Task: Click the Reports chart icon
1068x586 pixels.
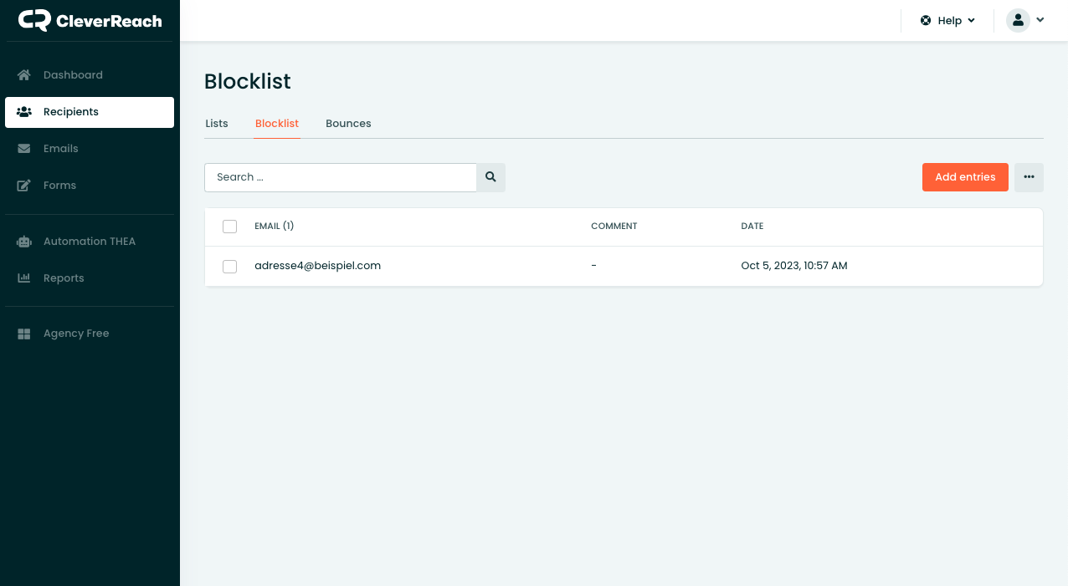Action: [24, 278]
